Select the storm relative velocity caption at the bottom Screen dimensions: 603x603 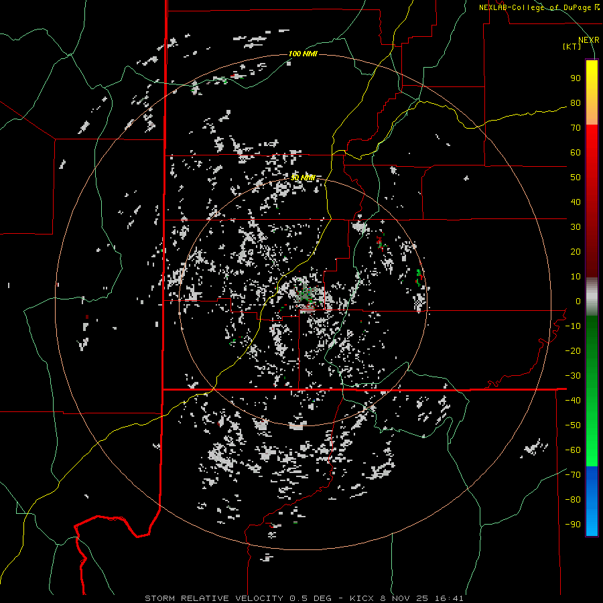[304, 598]
